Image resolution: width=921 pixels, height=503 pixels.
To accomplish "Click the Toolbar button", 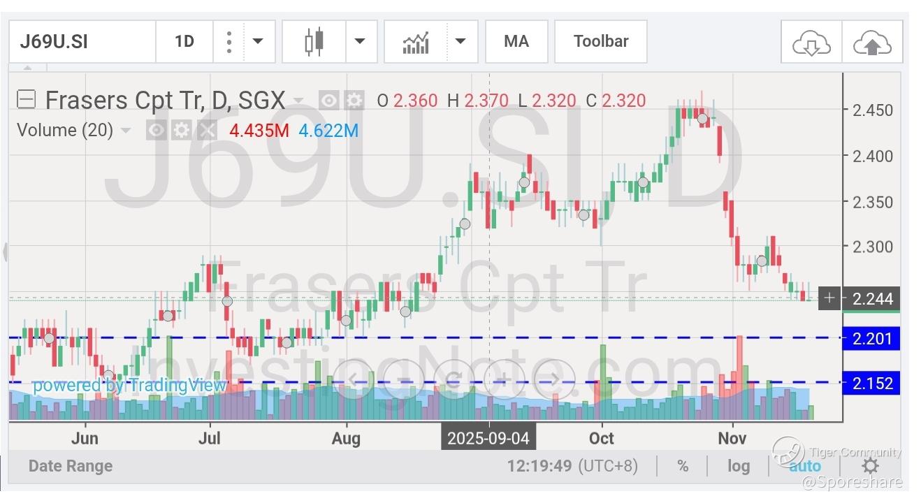I will [x=601, y=41].
